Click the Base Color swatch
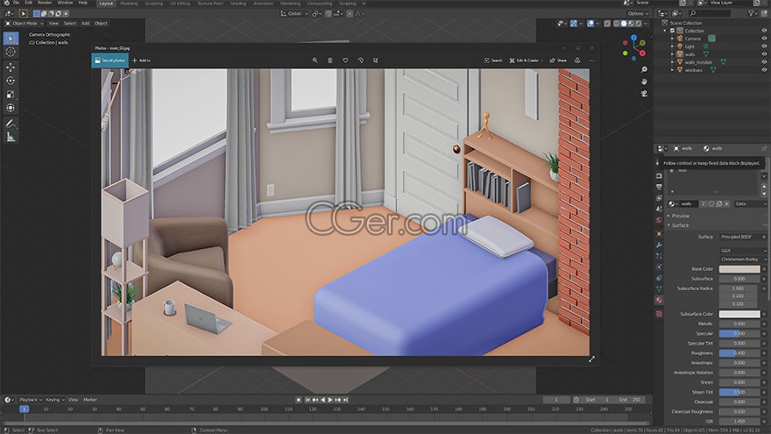Screen dimensions: 771x434 739,268
